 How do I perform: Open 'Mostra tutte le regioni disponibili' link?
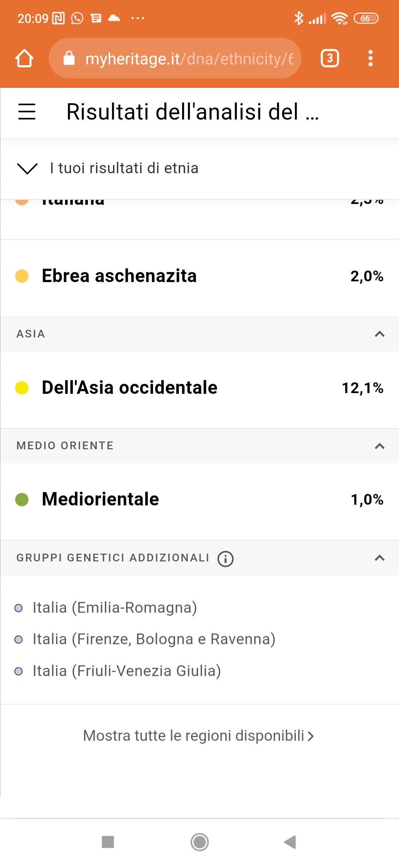(x=198, y=736)
